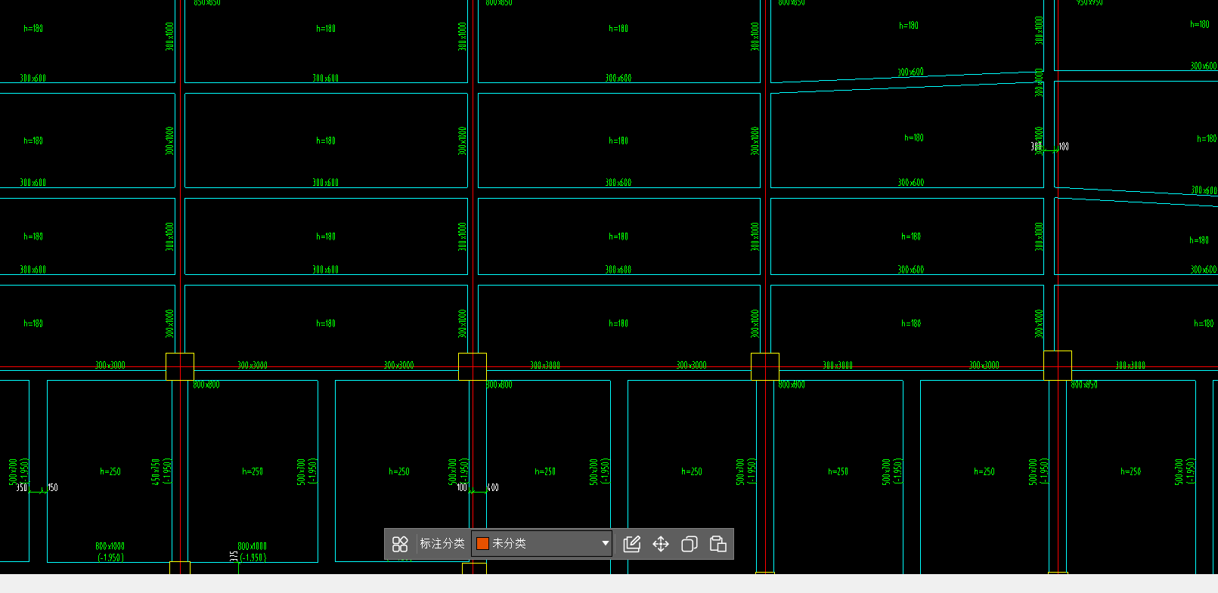Expand the 未分类 annotation category dropdown

pos(541,544)
